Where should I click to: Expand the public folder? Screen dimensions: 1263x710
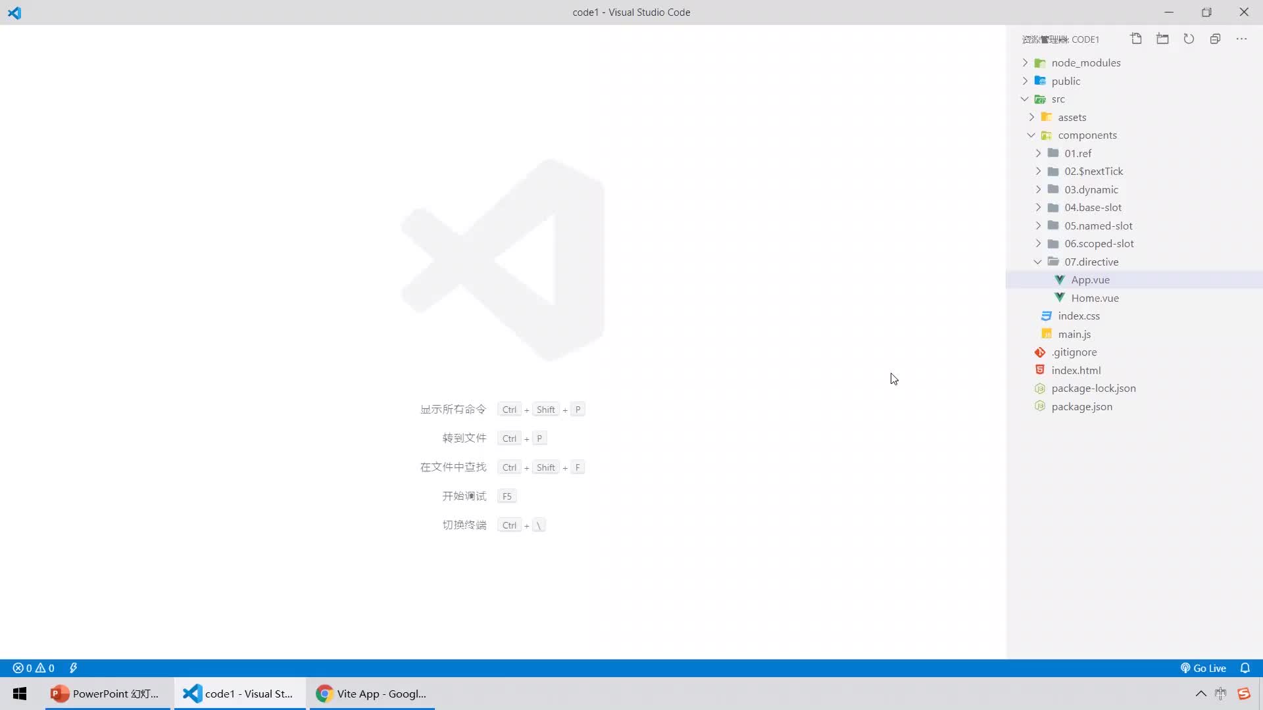(x=1134, y=81)
